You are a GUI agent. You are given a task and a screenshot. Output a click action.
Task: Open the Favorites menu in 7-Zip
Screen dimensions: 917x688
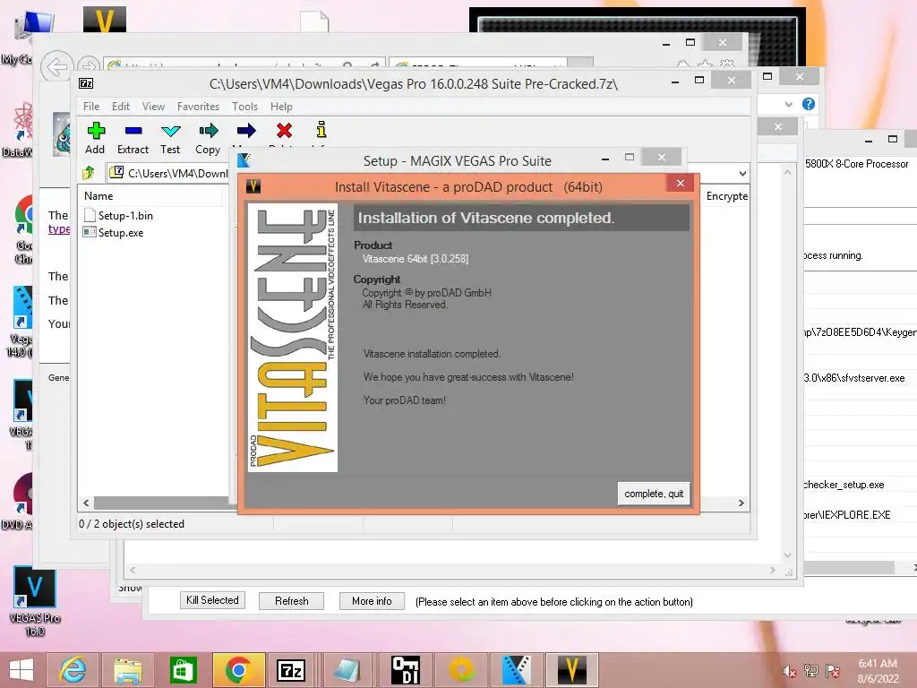pyautogui.click(x=198, y=107)
